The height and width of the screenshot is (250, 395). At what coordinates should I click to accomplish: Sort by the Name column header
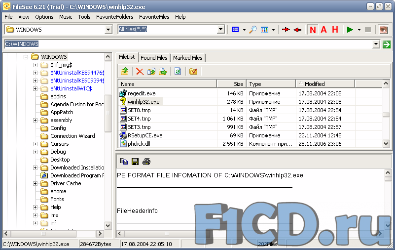[167, 84]
